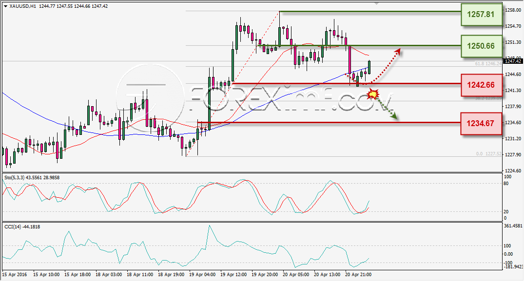Click the stochastic scale value 20

pos(506,211)
